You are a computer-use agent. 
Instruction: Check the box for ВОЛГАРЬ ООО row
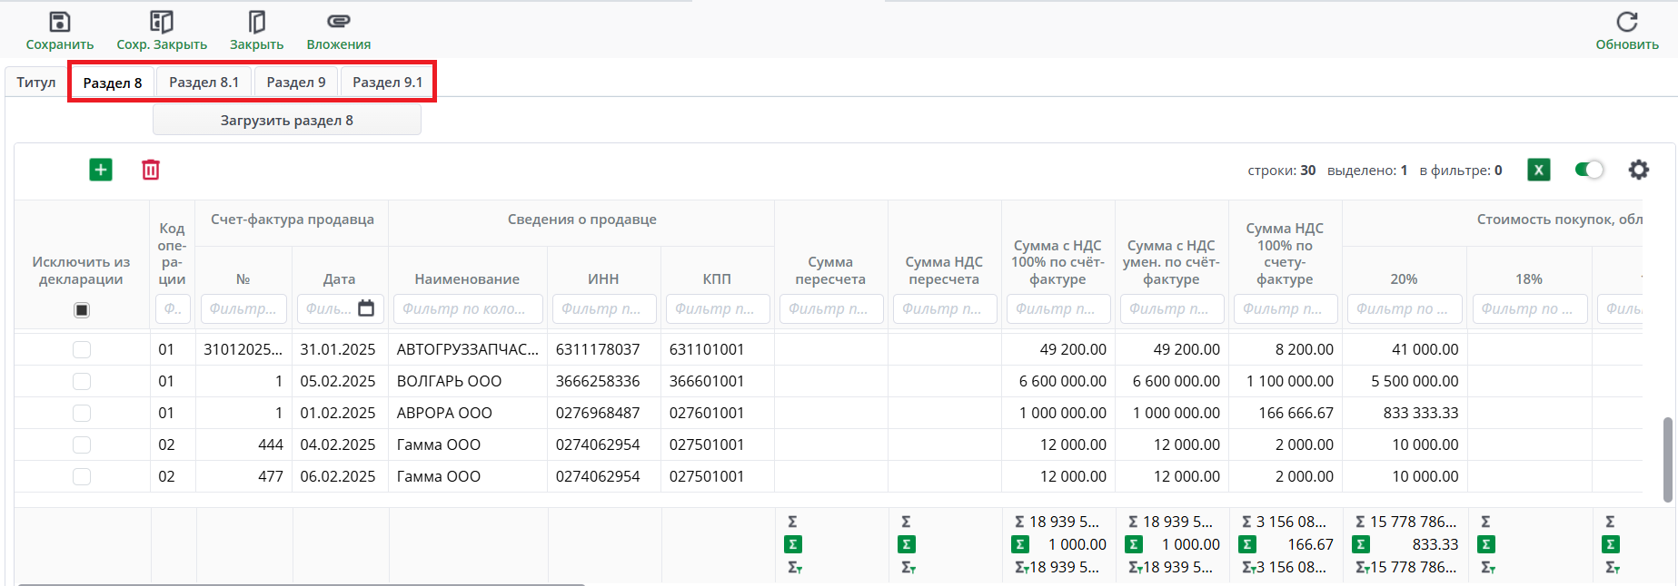click(82, 381)
